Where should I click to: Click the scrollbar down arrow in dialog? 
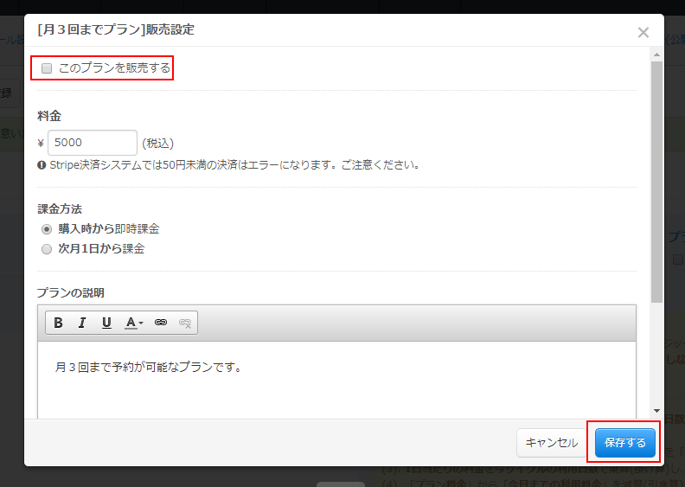tap(657, 411)
